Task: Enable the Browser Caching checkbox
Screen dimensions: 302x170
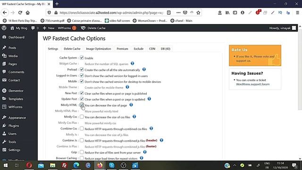Action: pyautogui.click(x=82, y=158)
